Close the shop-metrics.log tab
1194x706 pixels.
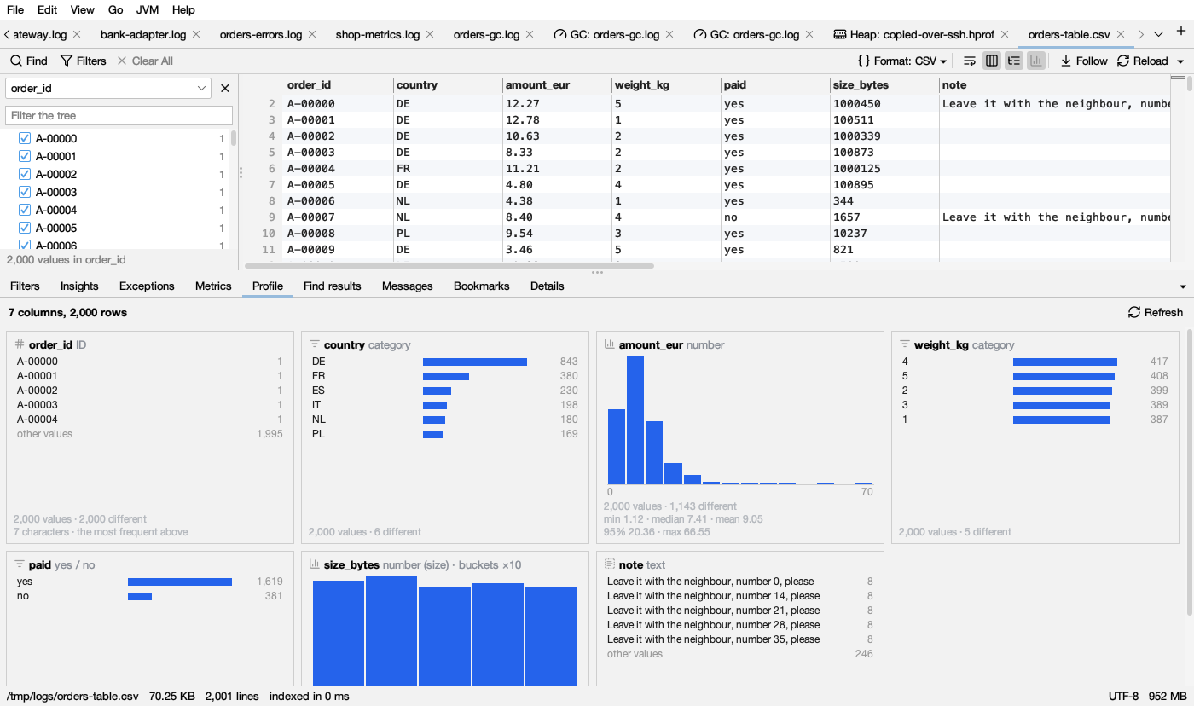pyautogui.click(x=430, y=34)
